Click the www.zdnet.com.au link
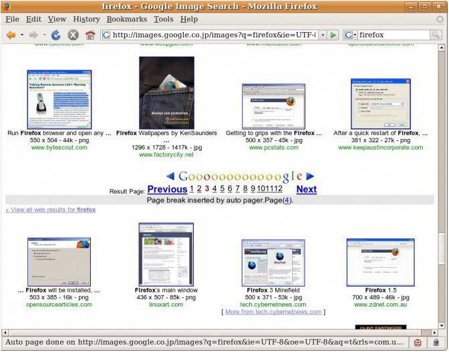 tap(381, 305)
